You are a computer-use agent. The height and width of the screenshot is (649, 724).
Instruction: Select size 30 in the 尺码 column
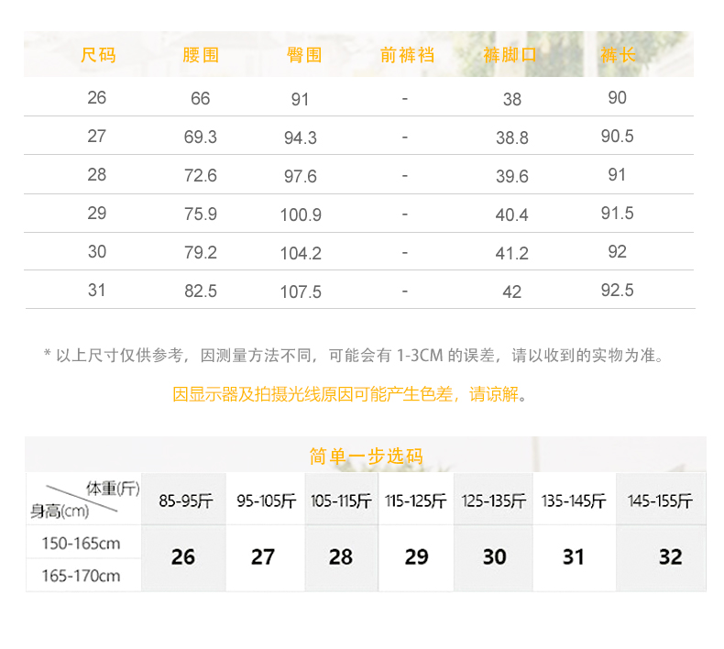point(96,252)
